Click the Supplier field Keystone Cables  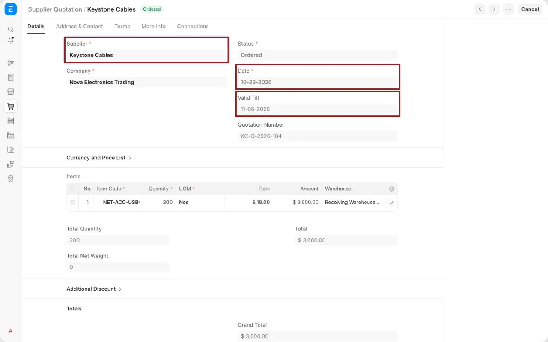(146, 55)
